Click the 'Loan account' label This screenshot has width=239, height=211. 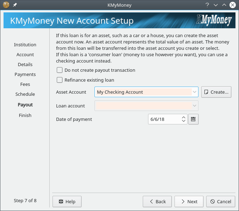(71, 106)
